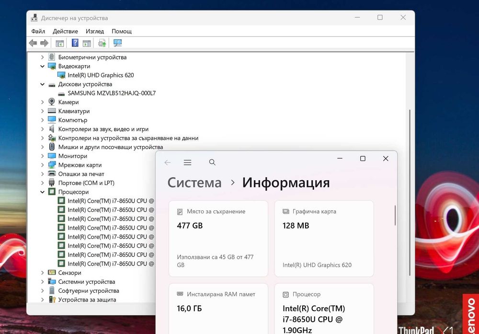Open the Процесор card
The image size is (479, 334).
(x=324, y=309)
